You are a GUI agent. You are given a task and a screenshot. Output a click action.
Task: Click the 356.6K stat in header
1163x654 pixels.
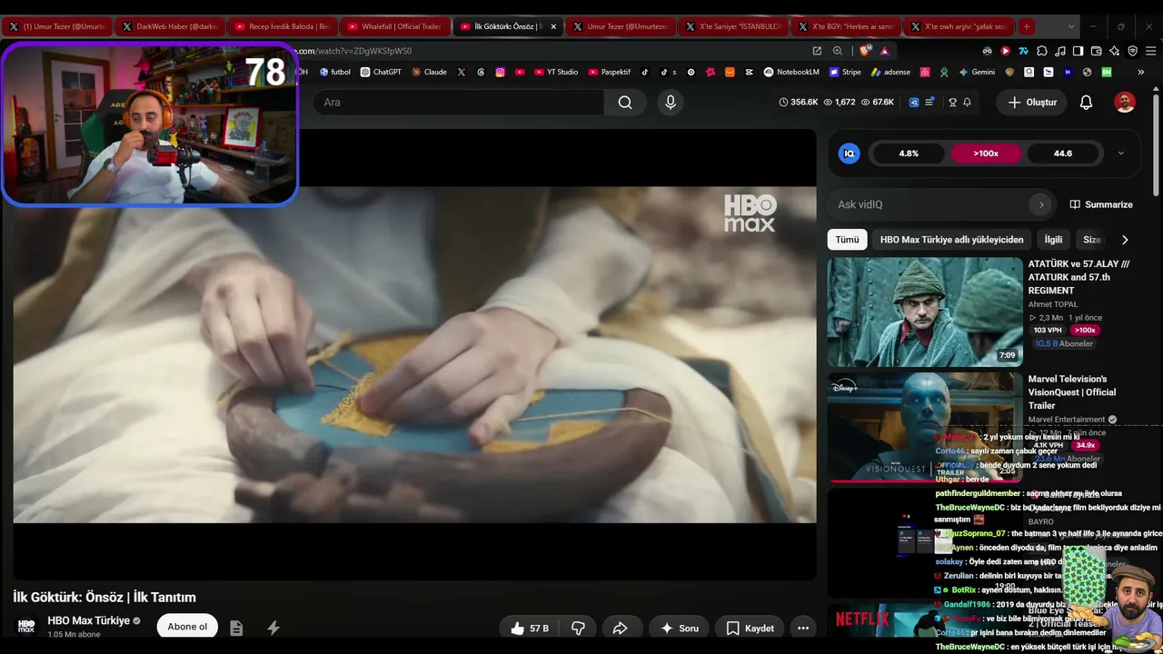coord(799,103)
